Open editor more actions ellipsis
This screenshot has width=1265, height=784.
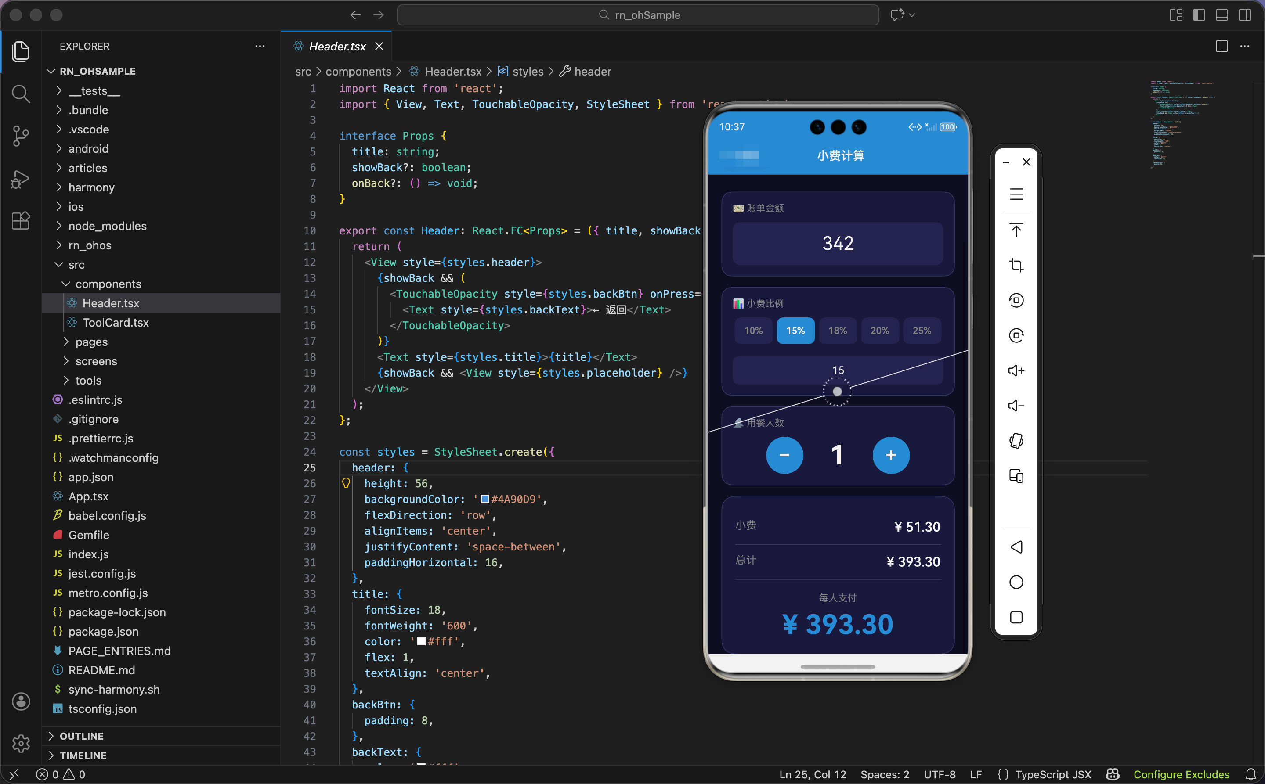(x=1245, y=46)
